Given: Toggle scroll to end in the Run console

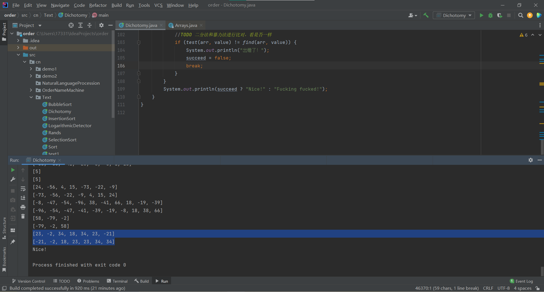Looking at the screenshot, I should (x=23, y=198).
